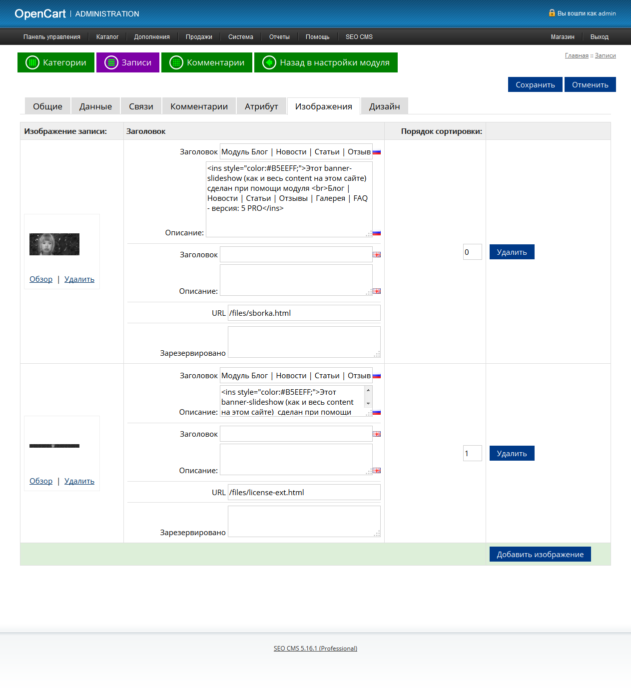This screenshot has height=688, width=631.
Task: Focus first image empty English Заголовок field
Action: pyautogui.click(x=296, y=254)
